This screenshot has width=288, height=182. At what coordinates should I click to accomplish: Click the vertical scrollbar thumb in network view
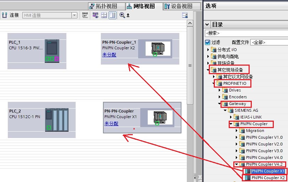point(190,66)
